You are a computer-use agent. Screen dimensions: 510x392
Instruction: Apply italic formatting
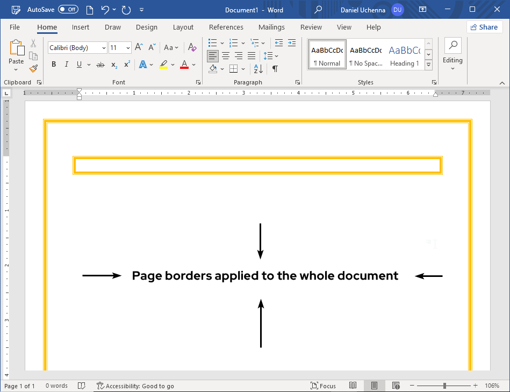click(66, 64)
